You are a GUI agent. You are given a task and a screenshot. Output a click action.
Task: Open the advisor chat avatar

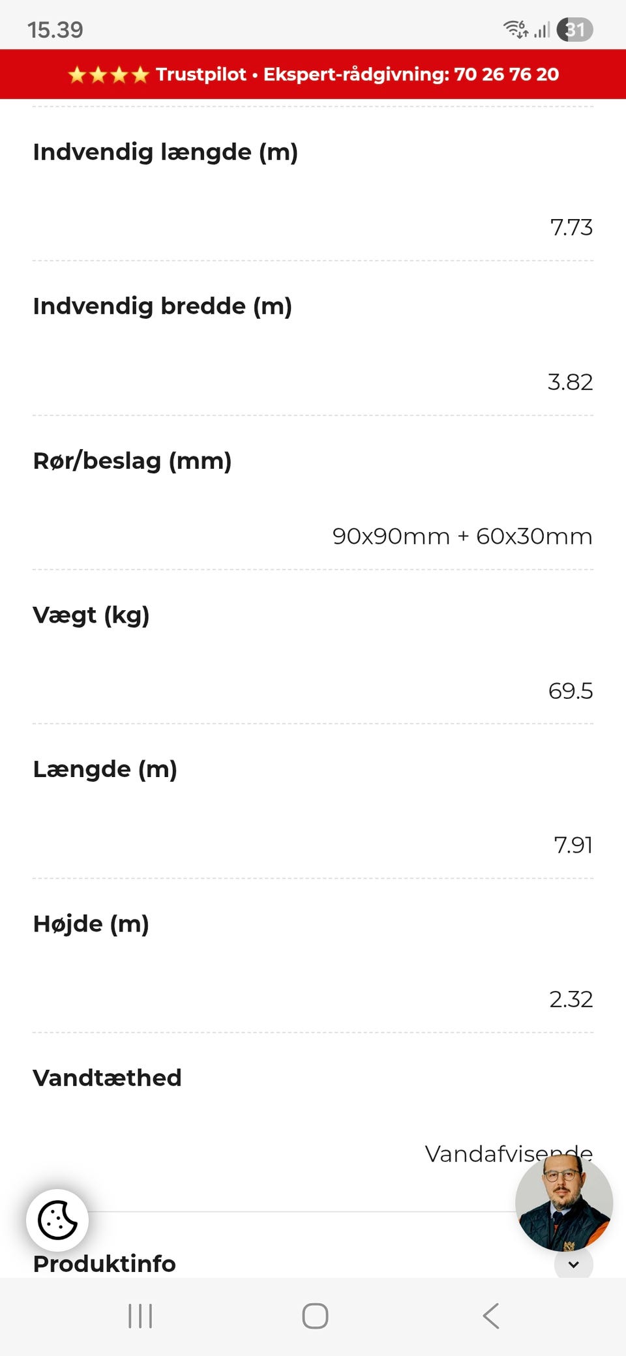click(564, 1202)
